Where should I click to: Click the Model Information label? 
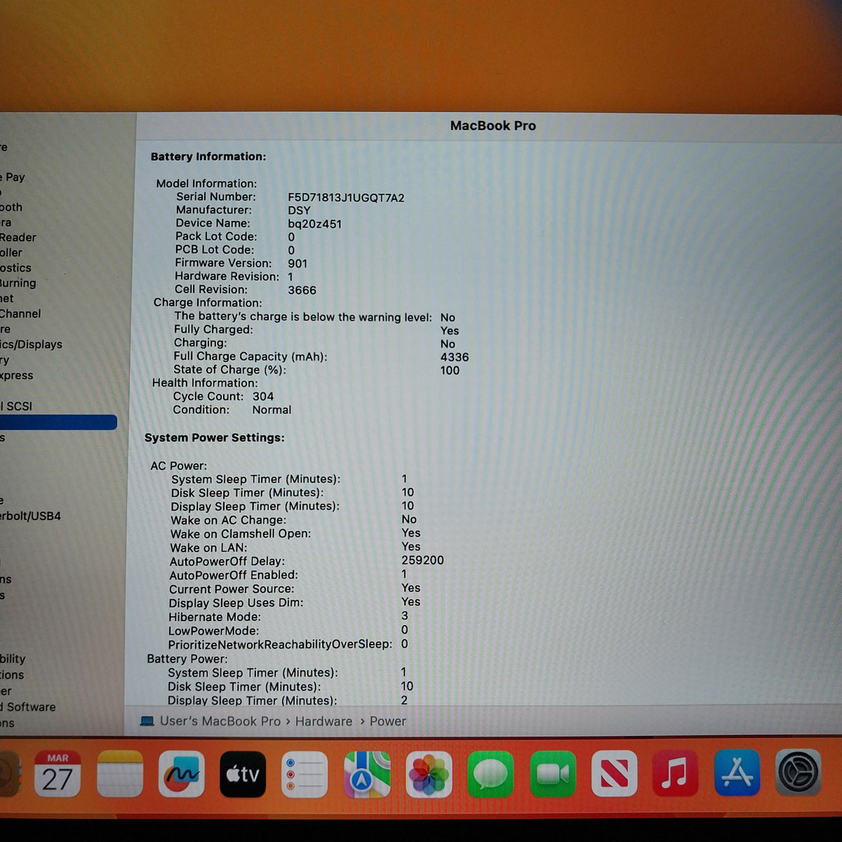[206, 184]
